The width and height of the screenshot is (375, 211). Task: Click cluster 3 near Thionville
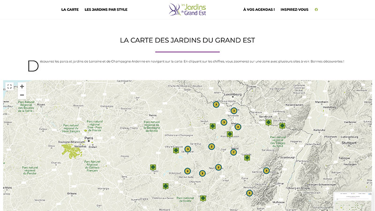[x=234, y=111]
